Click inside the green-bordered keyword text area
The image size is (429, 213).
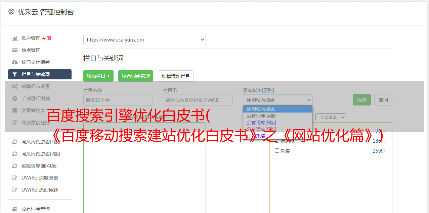144,167
